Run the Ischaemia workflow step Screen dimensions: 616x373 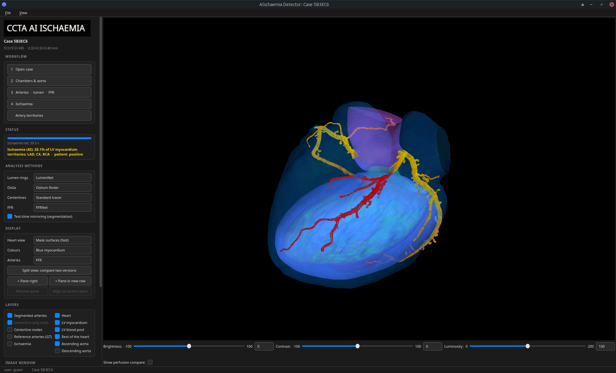(49, 104)
